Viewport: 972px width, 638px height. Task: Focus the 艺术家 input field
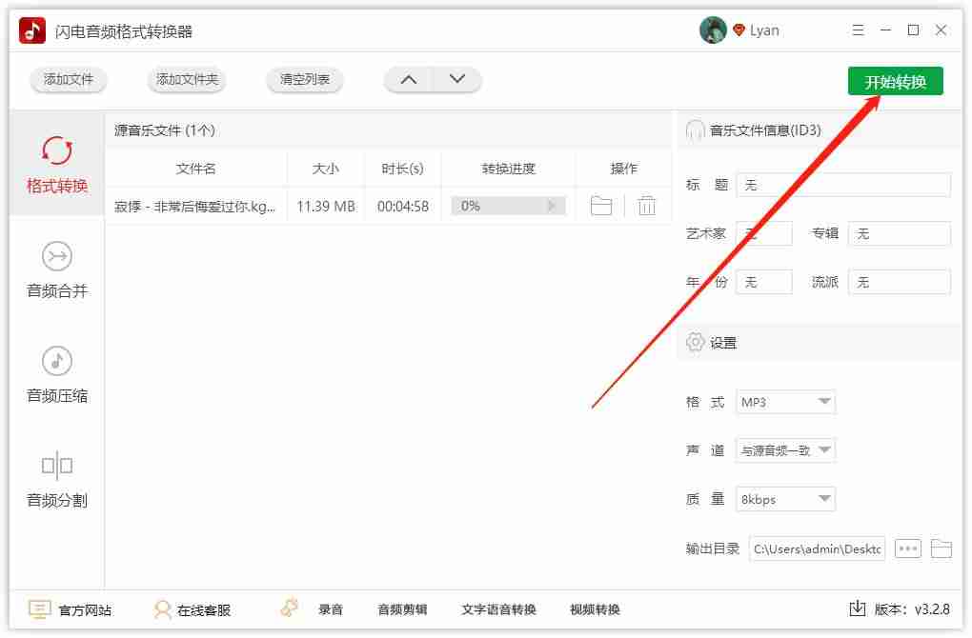[x=763, y=233]
